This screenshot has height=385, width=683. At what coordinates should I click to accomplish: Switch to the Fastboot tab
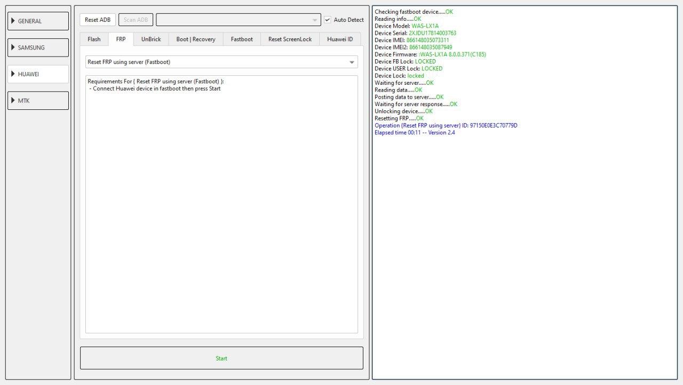pos(242,39)
